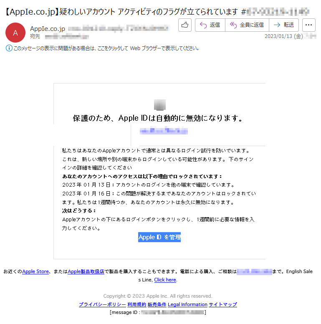The width and height of the screenshot is (321, 324).
Task: Open the Apple Store link
Action: point(35,271)
